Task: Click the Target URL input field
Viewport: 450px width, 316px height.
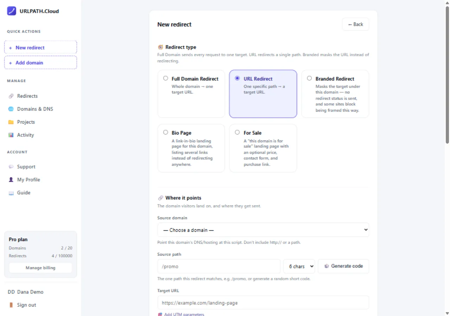Action: pos(263,303)
